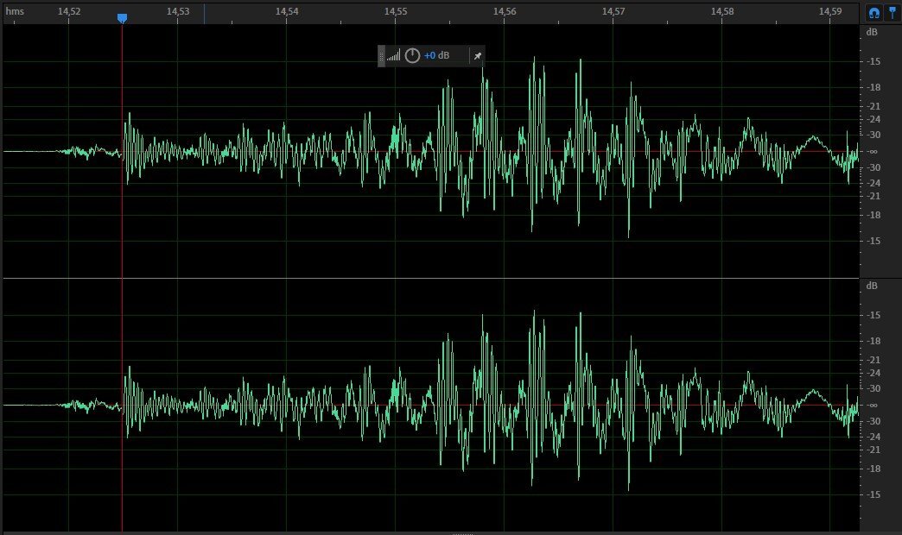Click the dB label of upper channel scale
902x535 pixels.
pos(872,32)
